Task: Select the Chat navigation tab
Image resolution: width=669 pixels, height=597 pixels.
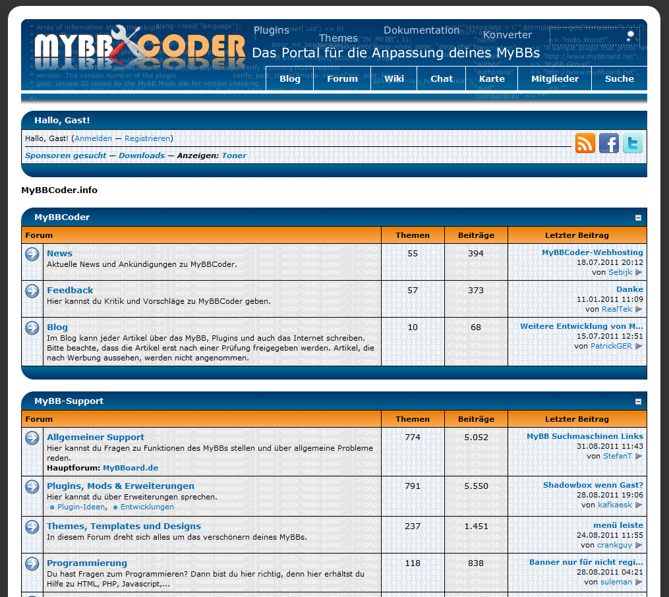Action: click(x=442, y=78)
